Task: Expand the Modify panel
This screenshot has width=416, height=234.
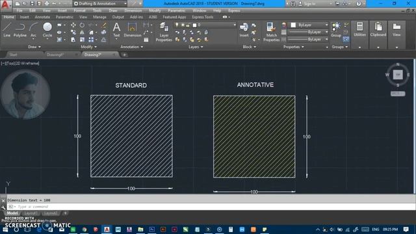Action: (88, 47)
